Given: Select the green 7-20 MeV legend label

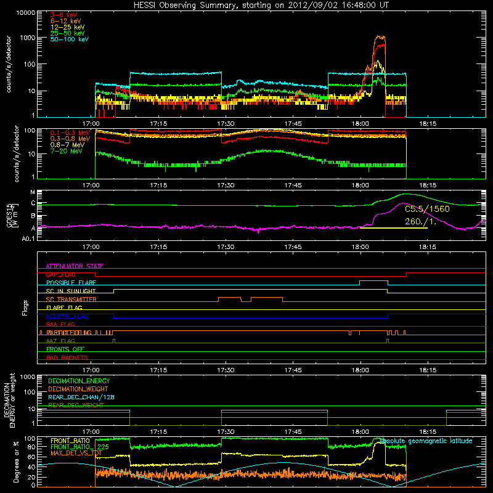Looking at the screenshot, I should pos(66,151).
